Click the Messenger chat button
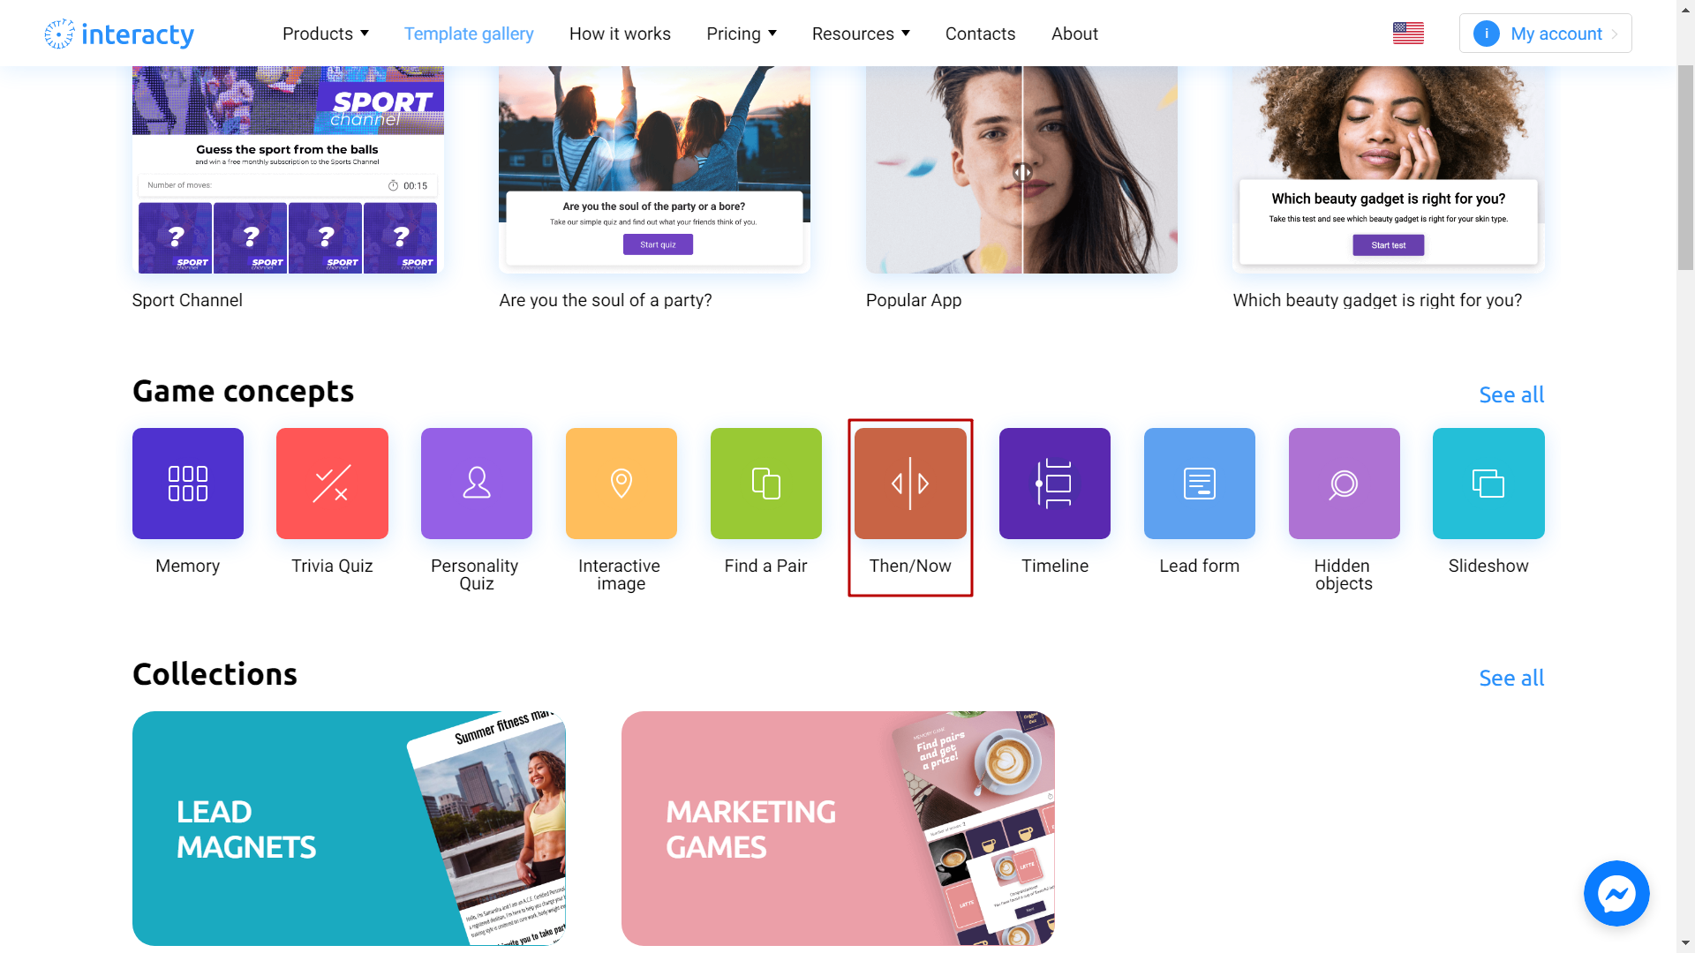The image size is (1695, 953). tap(1617, 894)
